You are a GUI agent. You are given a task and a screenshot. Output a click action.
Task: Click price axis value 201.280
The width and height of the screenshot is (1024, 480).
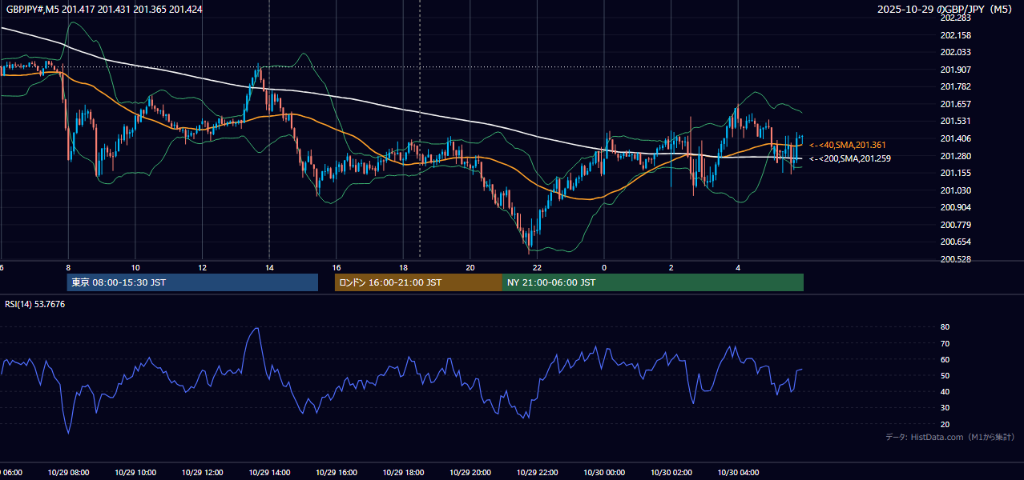[956, 156]
